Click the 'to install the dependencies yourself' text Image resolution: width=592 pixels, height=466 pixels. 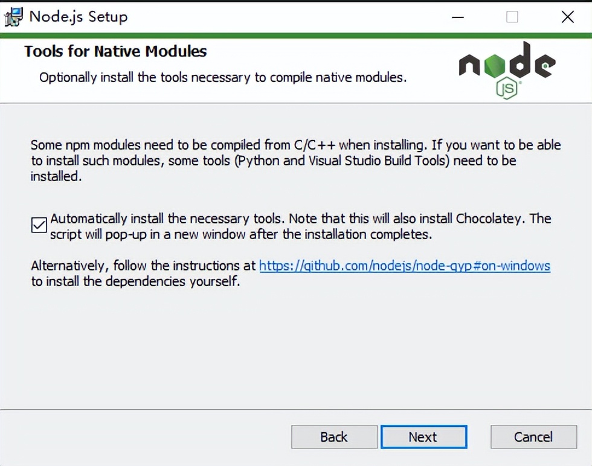pos(135,281)
